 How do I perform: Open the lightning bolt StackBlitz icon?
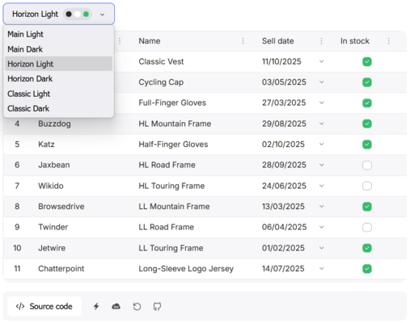pyautogui.click(x=96, y=306)
